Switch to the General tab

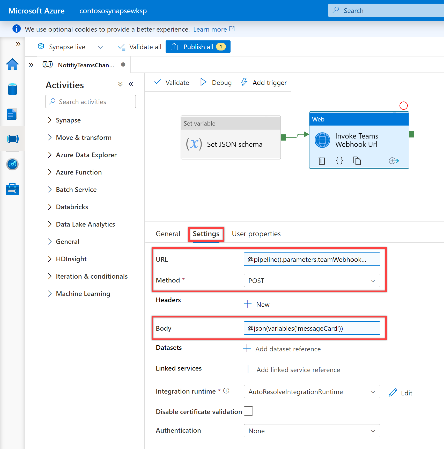(168, 234)
